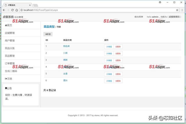
Task: Edit the 主食 row
Action: (109, 74)
